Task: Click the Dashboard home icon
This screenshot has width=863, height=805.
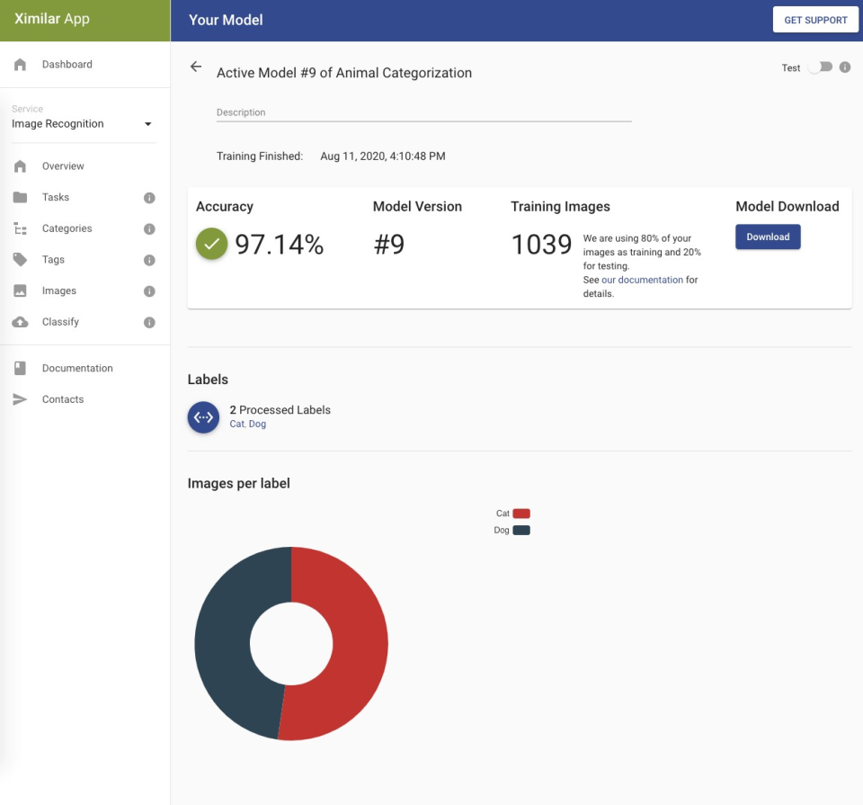Action: pyautogui.click(x=20, y=65)
